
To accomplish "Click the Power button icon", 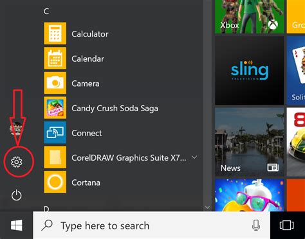I will pos(17,195).
